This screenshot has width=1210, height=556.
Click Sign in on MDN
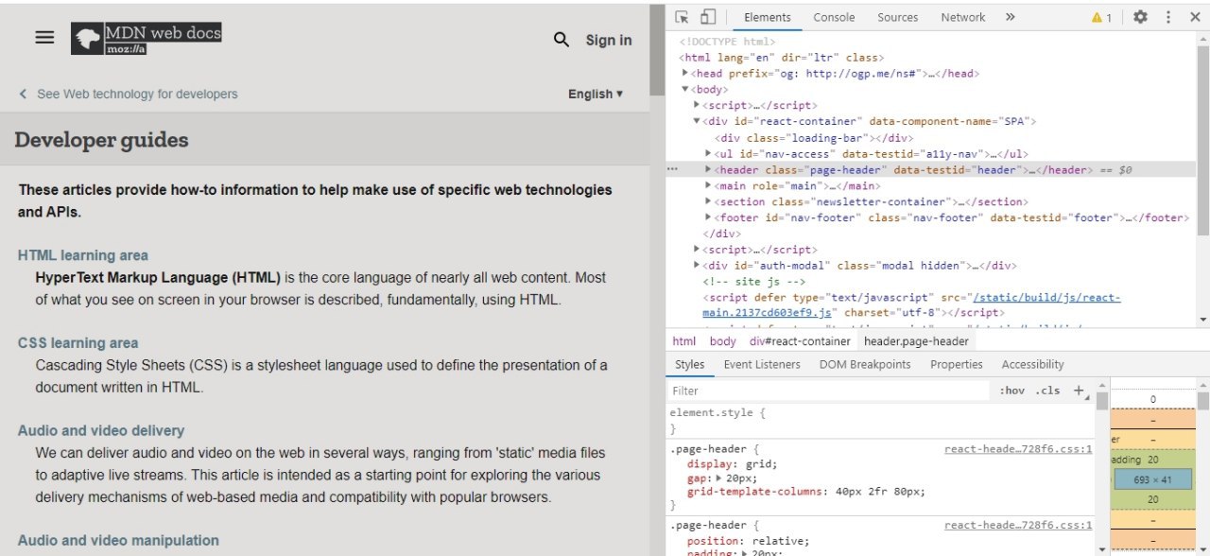pos(609,40)
